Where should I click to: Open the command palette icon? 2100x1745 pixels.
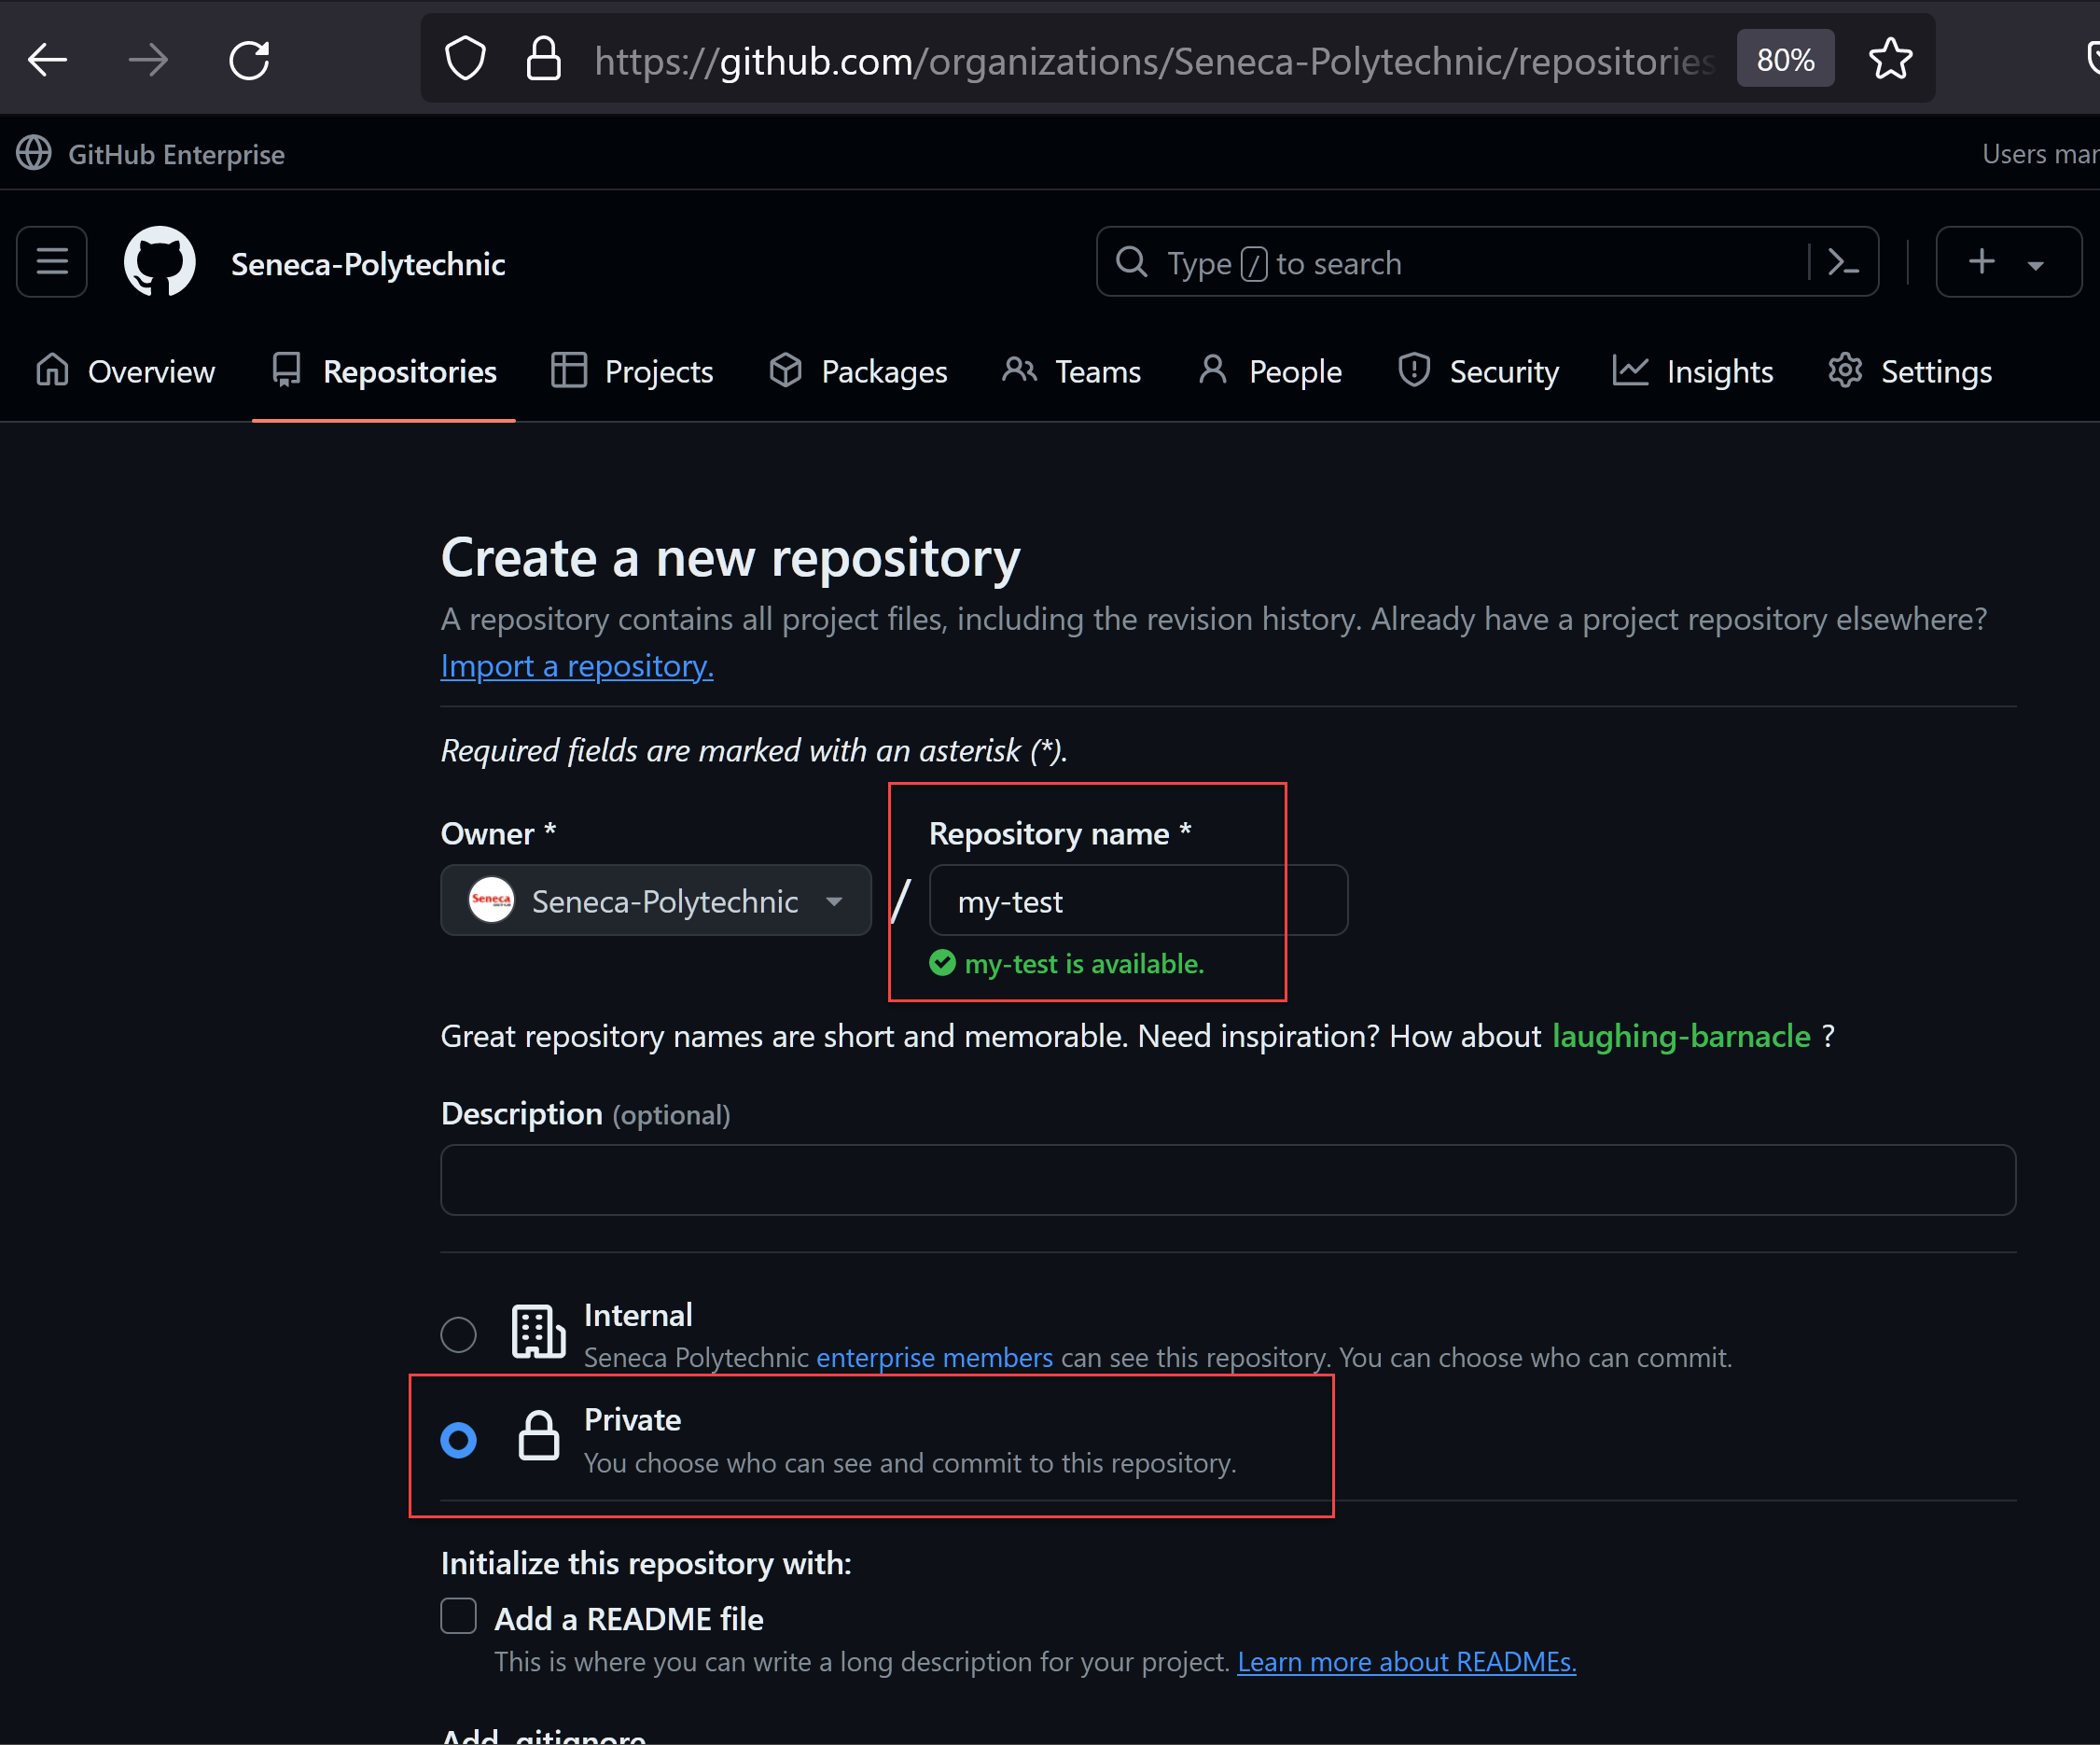pos(1843,262)
